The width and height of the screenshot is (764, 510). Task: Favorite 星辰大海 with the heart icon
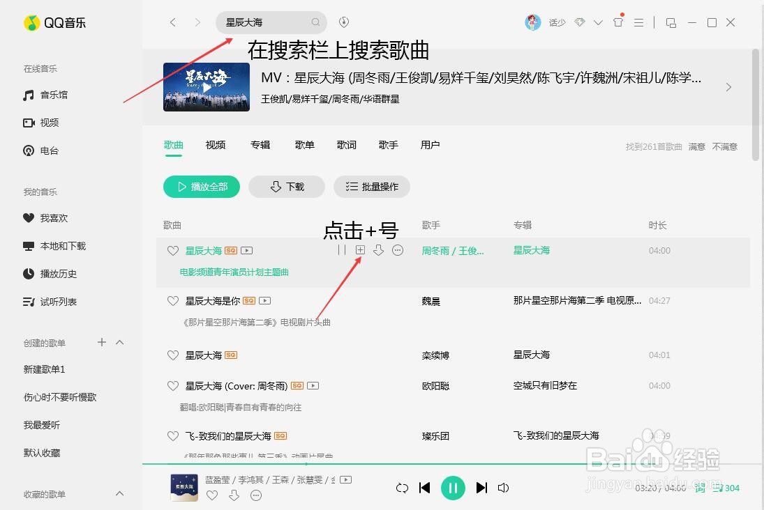click(x=172, y=250)
